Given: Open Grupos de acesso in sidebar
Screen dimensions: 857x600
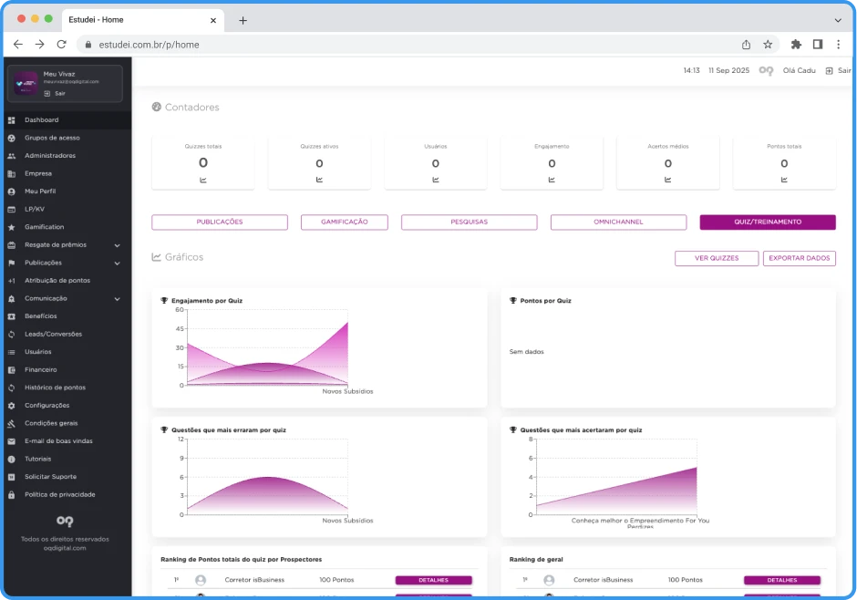Looking at the screenshot, I should click(52, 138).
